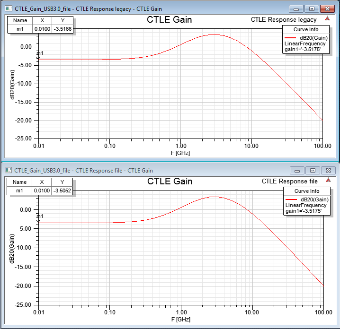Screen dimensions: 340x329
Task: Maximize the CTLE Response file window
Action: tap(313, 171)
